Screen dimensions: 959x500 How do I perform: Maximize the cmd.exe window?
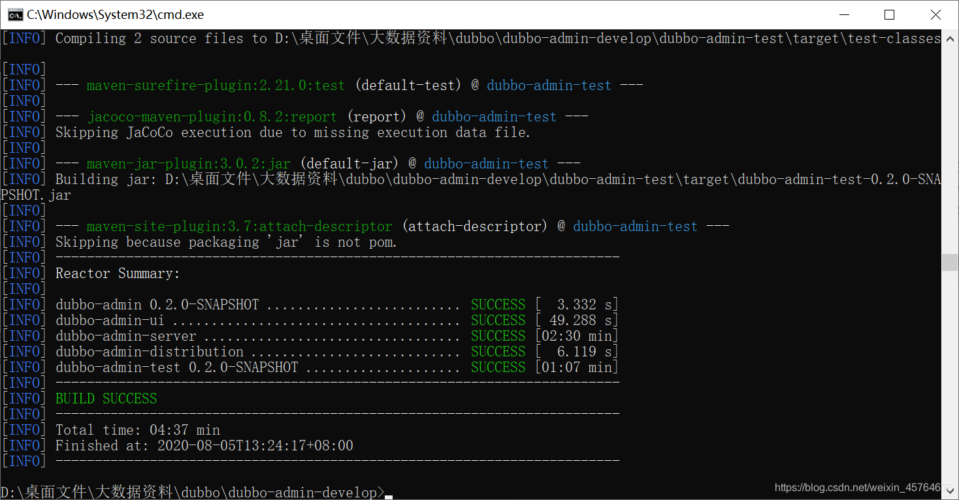point(889,14)
